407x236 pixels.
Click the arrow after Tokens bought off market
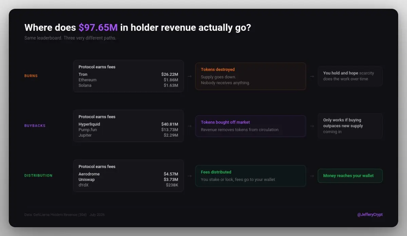(x=312, y=126)
